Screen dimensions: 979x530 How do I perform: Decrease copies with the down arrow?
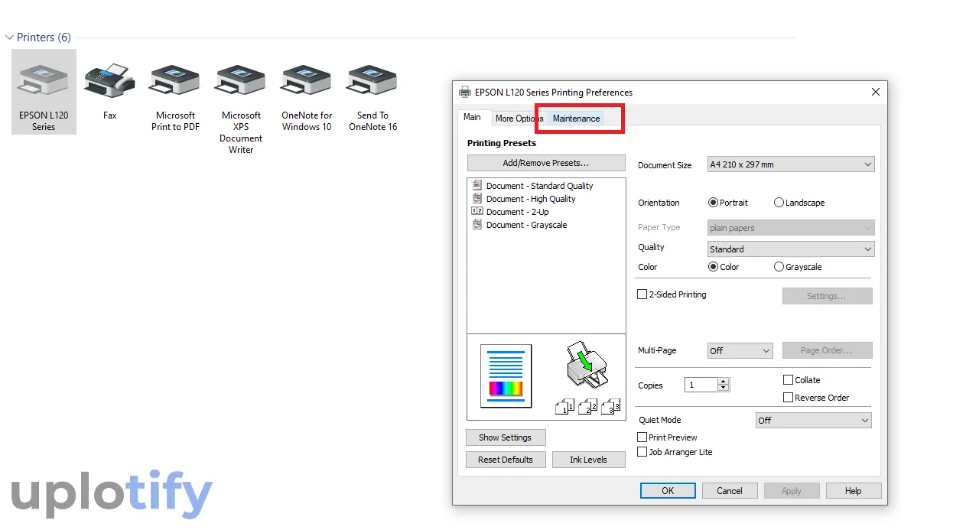tap(724, 389)
